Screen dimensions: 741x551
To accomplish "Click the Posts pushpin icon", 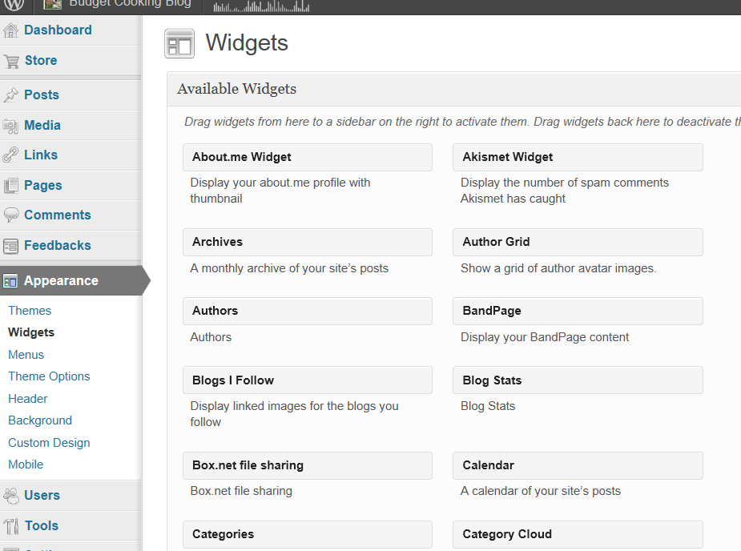I will point(11,95).
